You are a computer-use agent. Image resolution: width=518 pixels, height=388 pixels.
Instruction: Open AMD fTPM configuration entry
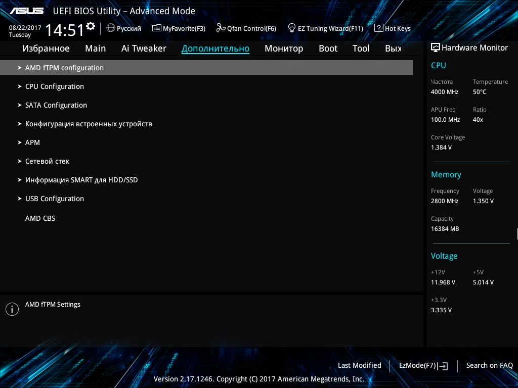(206, 68)
